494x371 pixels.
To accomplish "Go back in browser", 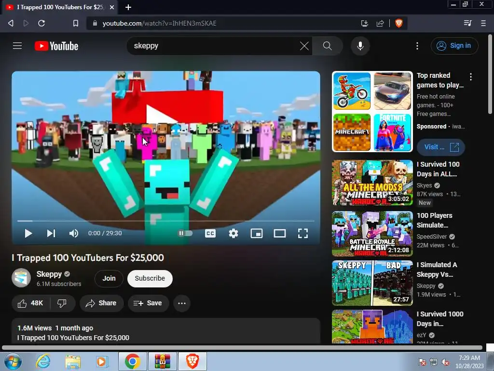I will click(x=11, y=23).
